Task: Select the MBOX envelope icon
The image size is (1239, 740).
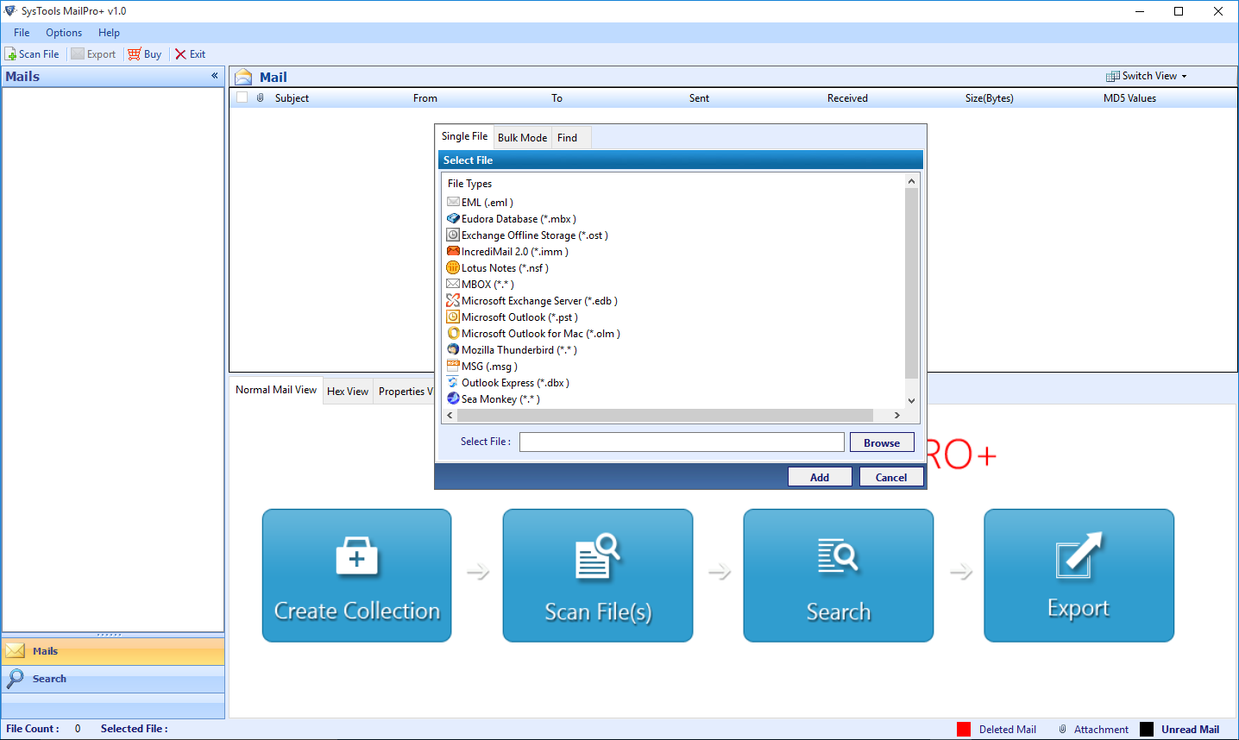Action: [453, 284]
